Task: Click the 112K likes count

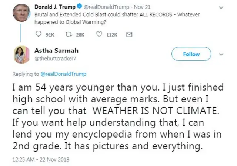Action: pyautogui.click(x=111, y=34)
